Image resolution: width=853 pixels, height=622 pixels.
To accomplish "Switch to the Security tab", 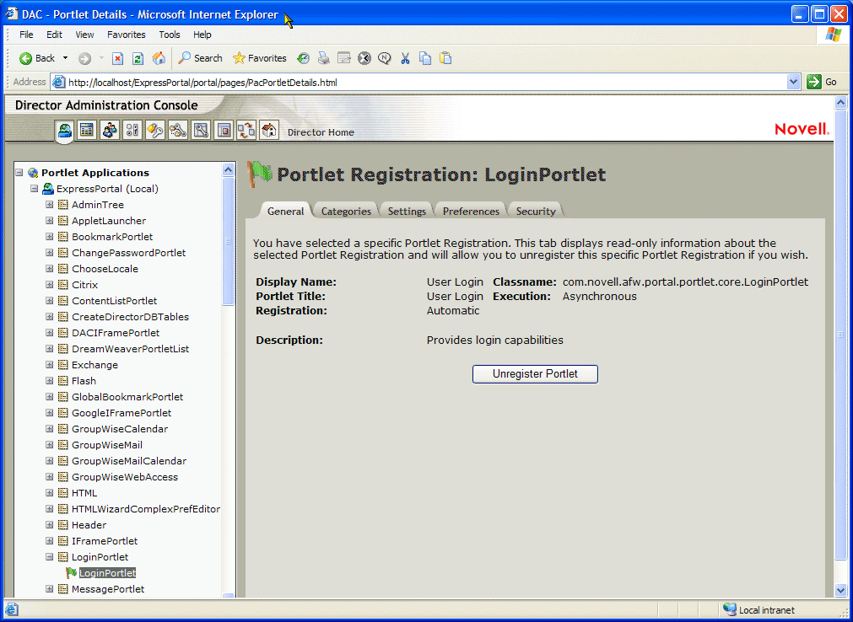I will point(536,211).
